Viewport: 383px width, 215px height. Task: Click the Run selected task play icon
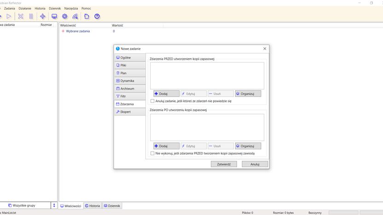click(x=9, y=17)
